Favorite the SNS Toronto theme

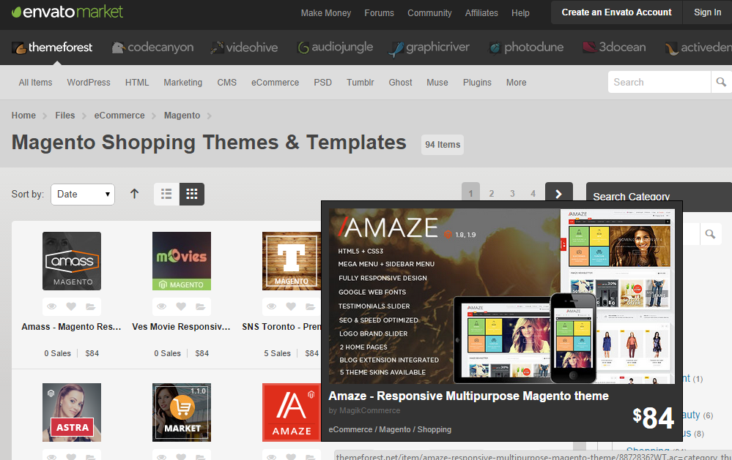291,306
